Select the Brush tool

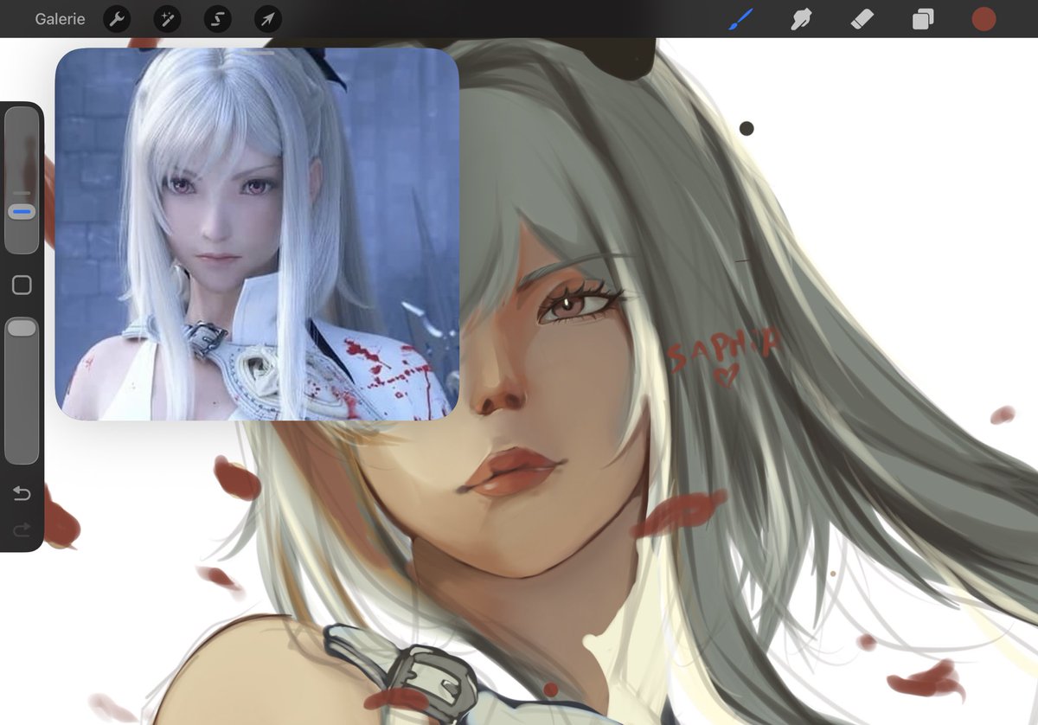click(x=740, y=19)
